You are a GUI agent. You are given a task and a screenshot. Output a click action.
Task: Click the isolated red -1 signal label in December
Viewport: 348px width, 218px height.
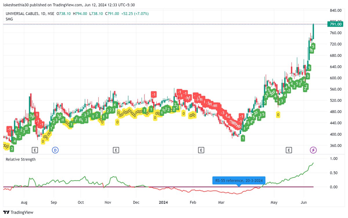click(154, 95)
